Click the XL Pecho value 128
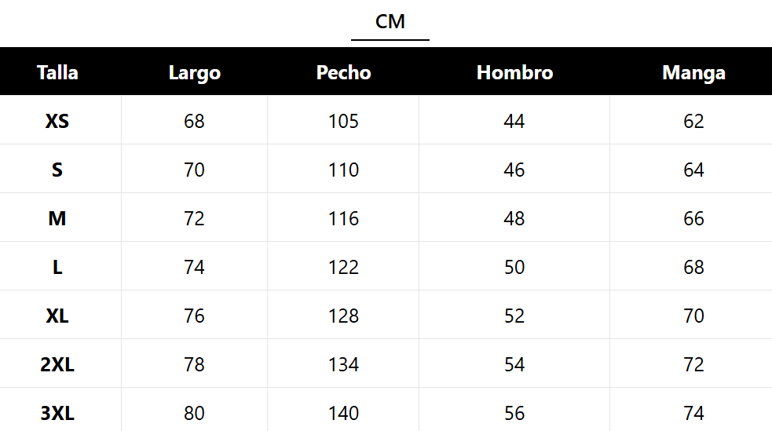This screenshot has height=431, width=772. [x=343, y=316]
